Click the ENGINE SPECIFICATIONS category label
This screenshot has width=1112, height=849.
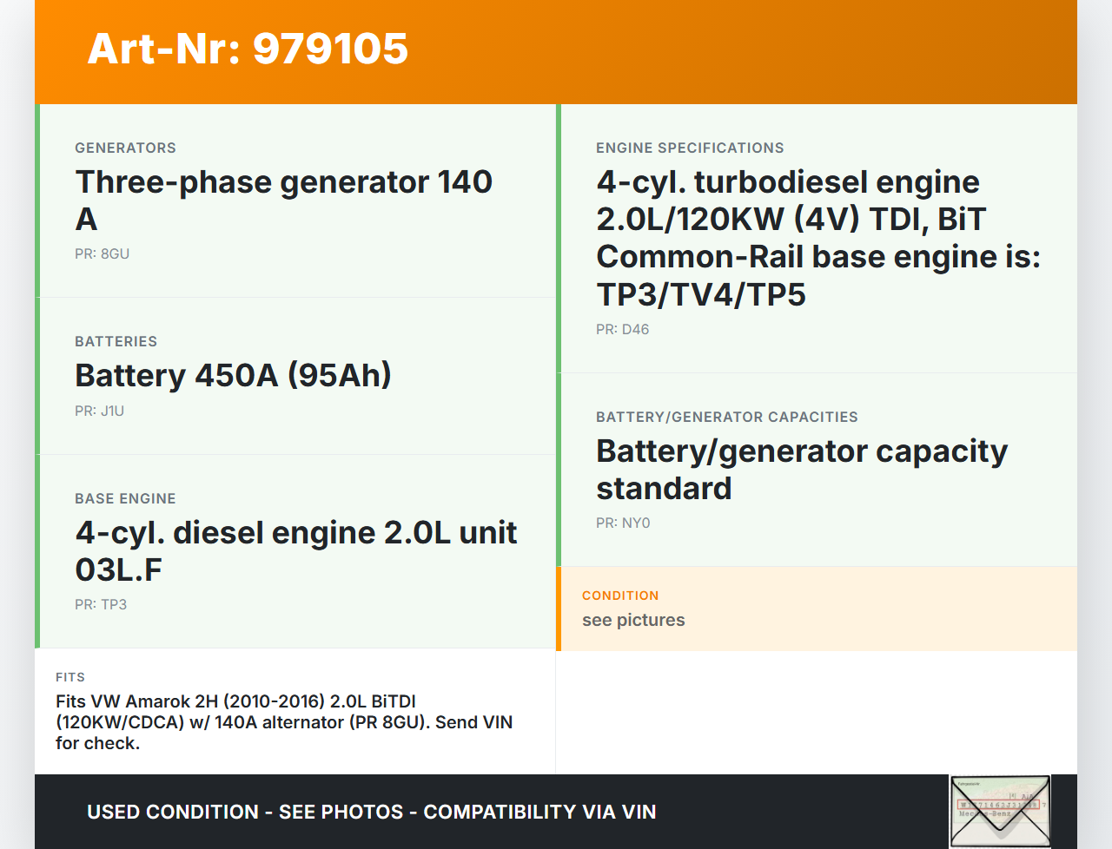[690, 148]
